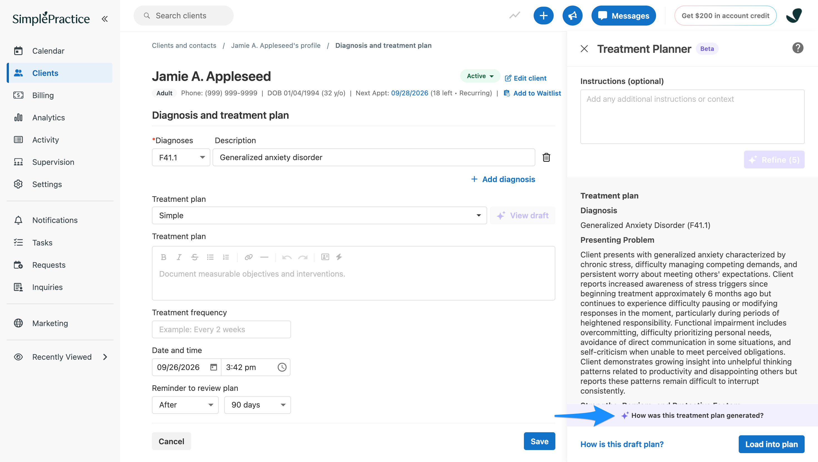Click the View draft button

[x=523, y=215]
